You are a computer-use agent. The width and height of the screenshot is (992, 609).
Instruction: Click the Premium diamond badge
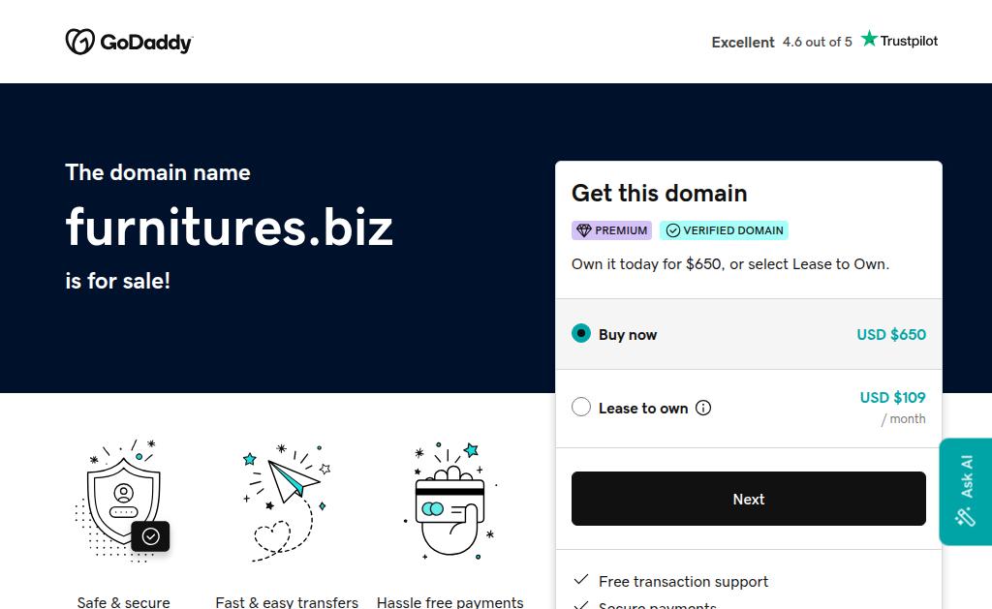coord(611,230)
